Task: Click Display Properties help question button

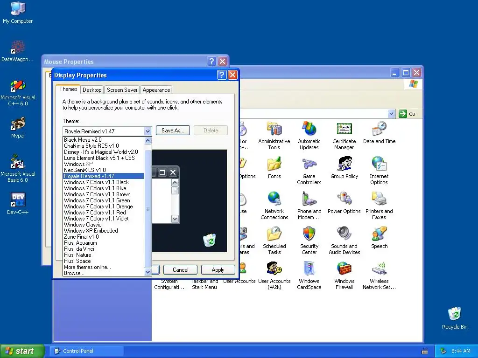Action: [222, 75]
